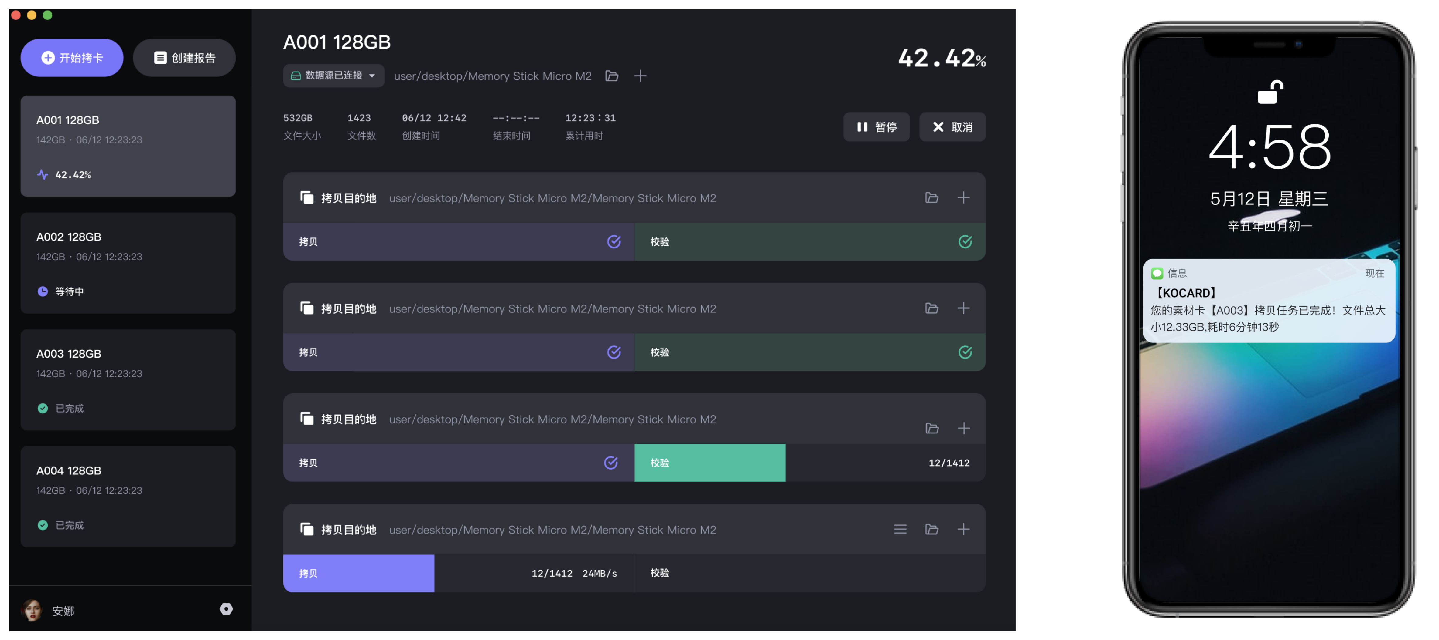Select the A001 128GB card in sidebar

point(128,146)
